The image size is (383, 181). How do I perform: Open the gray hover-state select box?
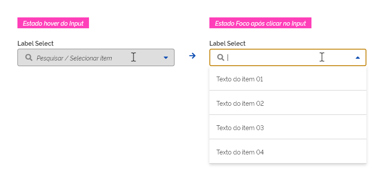coord(96,57)
